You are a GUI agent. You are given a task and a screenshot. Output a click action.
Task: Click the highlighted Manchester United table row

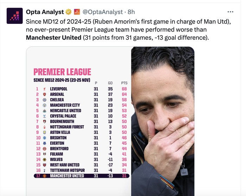click(x=82, y=176)
